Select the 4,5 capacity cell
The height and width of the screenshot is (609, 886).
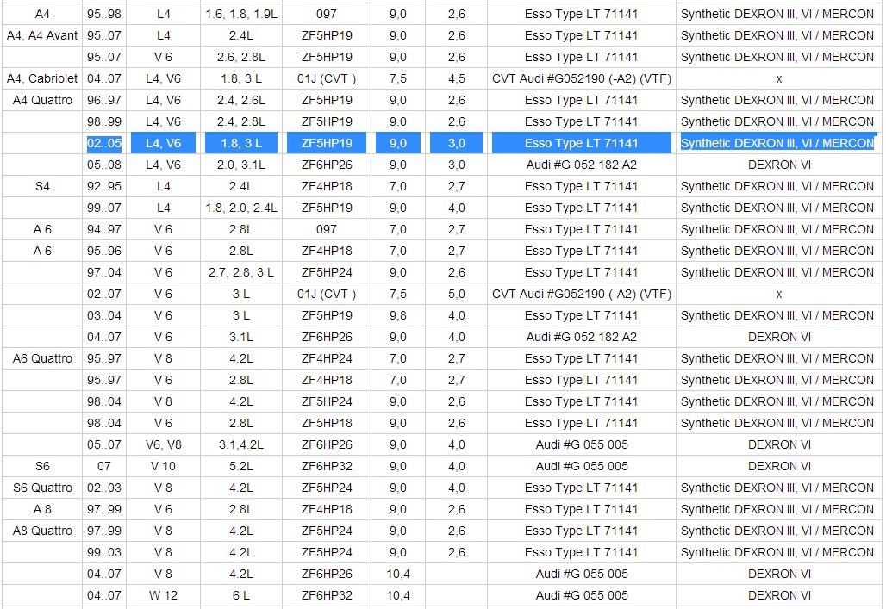[457, 78]
